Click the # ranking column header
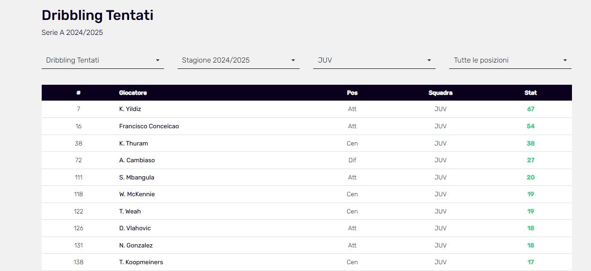 tap(78, 92)
